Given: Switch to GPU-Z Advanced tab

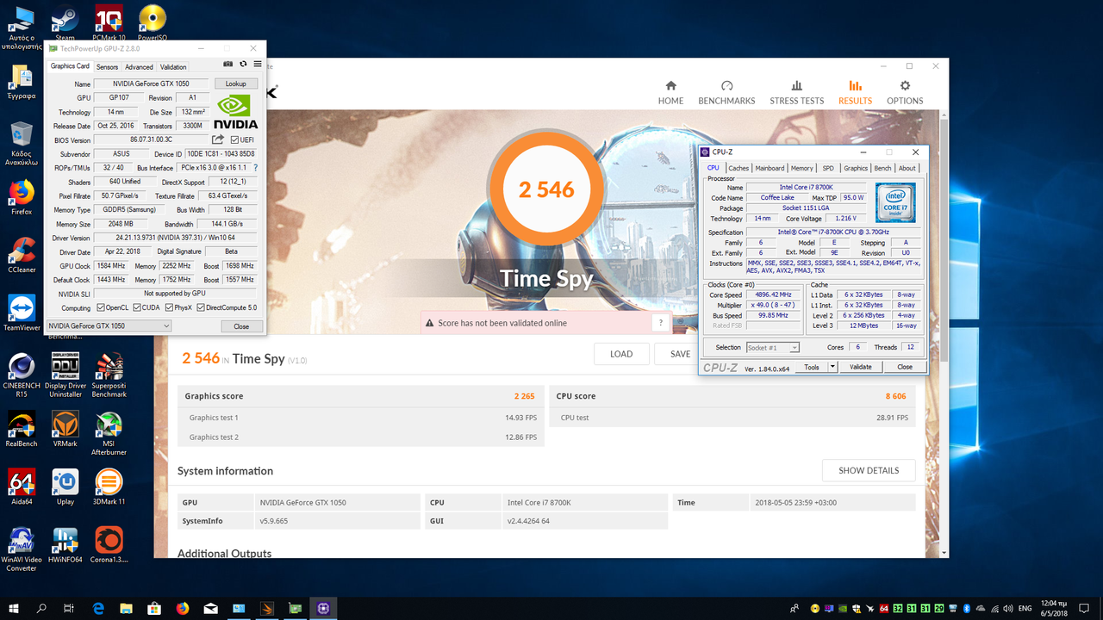Looking at the screenshot, I should click(139, 67).
